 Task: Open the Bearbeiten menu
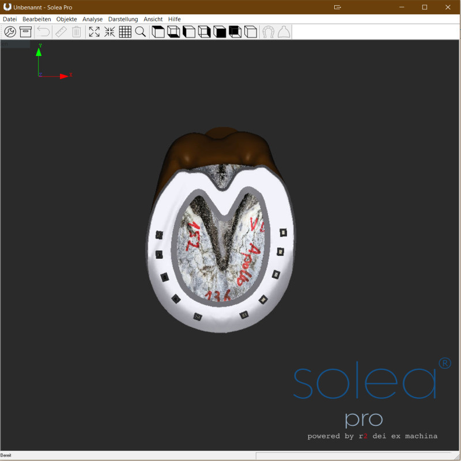[x=36, y=19]
